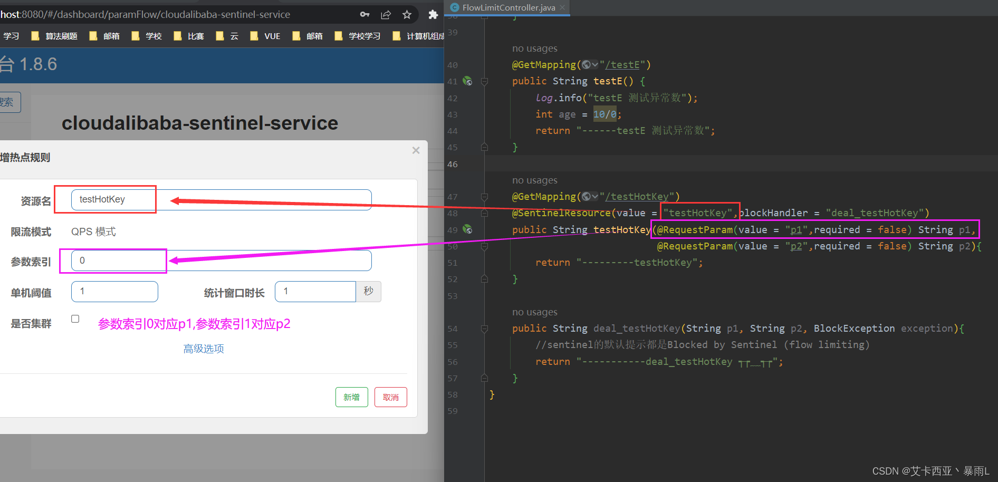Click the 新增 button to add the rule

(352, 397)
